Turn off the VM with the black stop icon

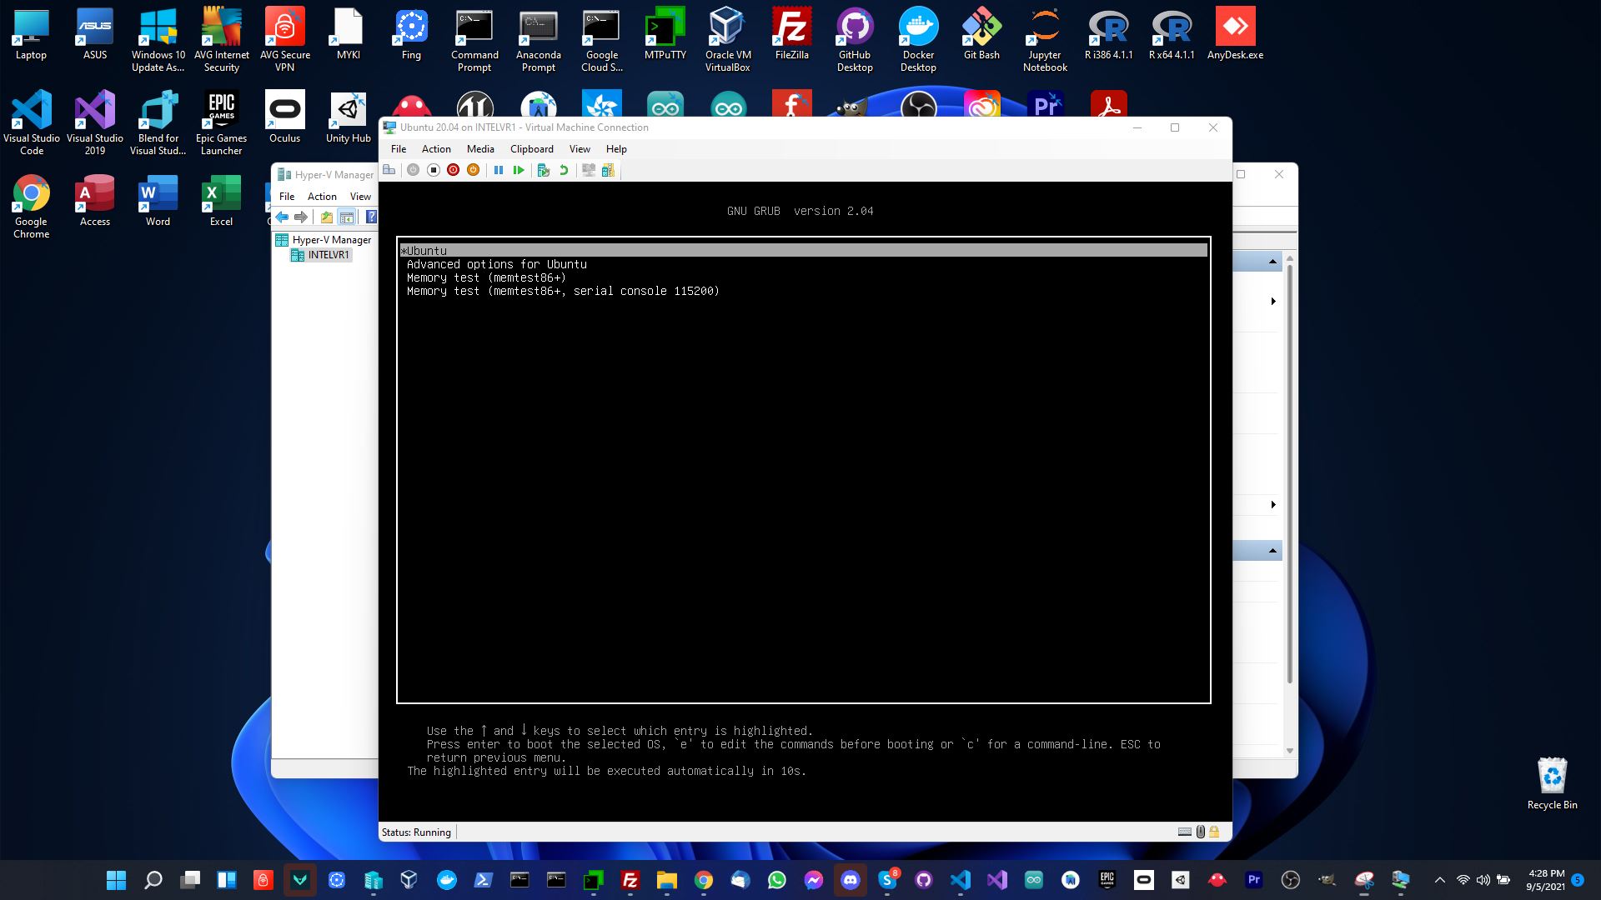click(x=433, y=170)
